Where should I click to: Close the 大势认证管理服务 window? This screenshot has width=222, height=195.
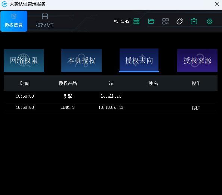pos(217,4)
